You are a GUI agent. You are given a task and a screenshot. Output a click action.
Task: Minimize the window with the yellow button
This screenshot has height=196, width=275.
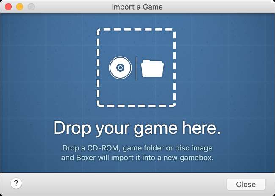pos(20,7)
